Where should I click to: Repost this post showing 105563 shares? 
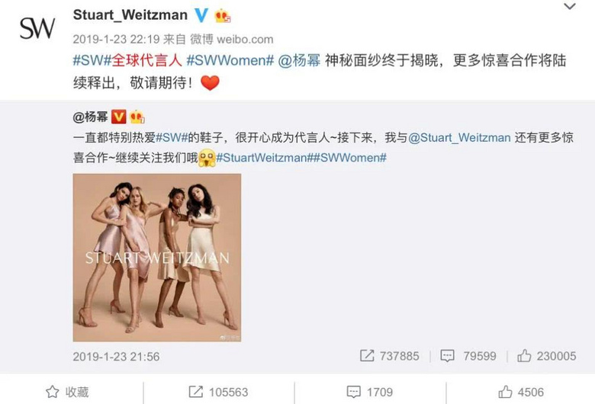219,392
